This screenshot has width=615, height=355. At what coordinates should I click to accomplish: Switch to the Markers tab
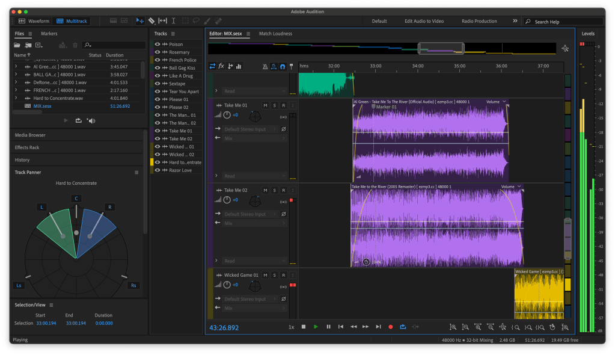point(49,34)
